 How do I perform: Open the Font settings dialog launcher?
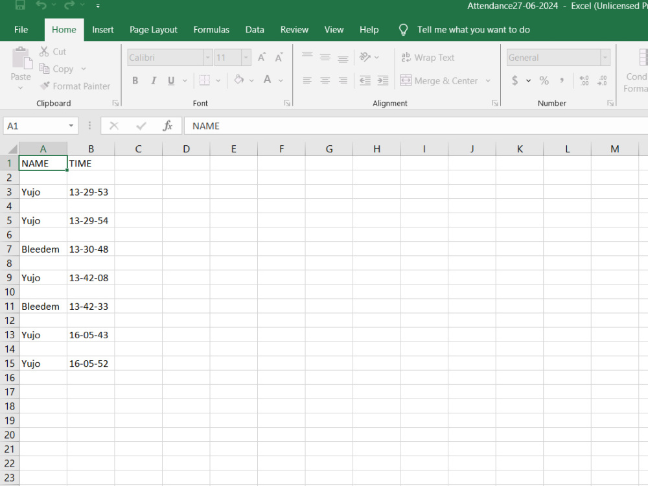point(287,103)
